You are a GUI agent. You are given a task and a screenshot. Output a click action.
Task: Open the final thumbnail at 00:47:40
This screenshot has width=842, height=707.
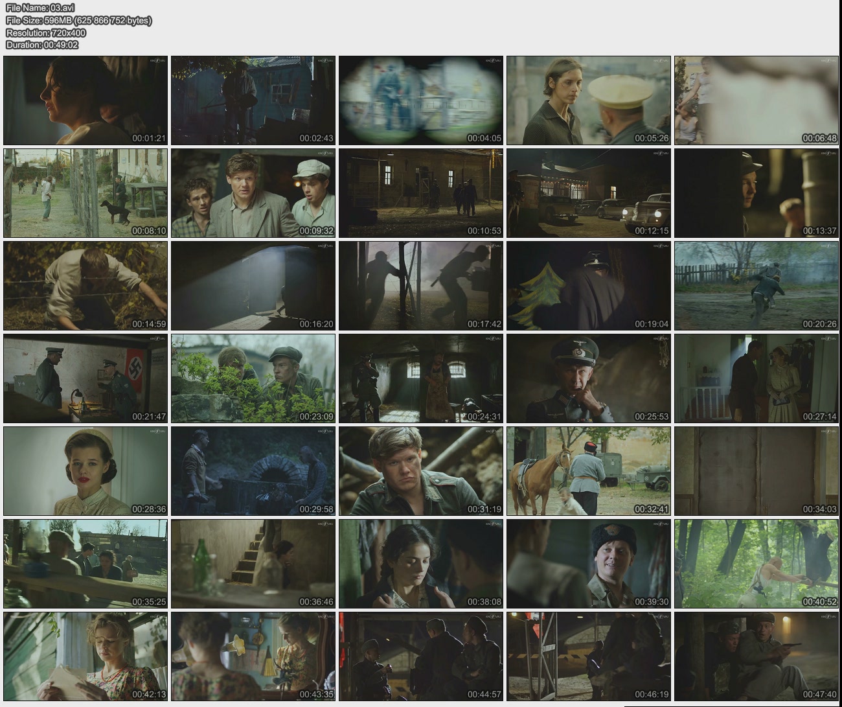click(757, 656)
